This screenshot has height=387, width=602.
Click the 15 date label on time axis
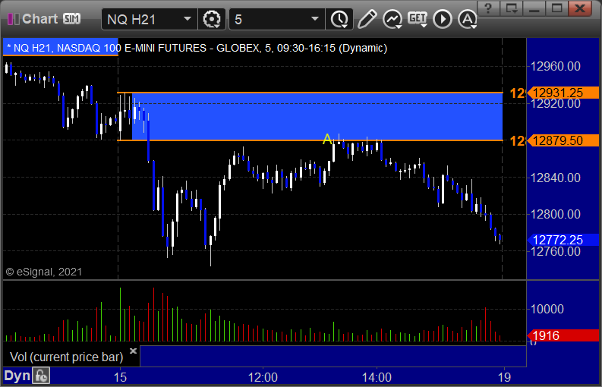120,377
